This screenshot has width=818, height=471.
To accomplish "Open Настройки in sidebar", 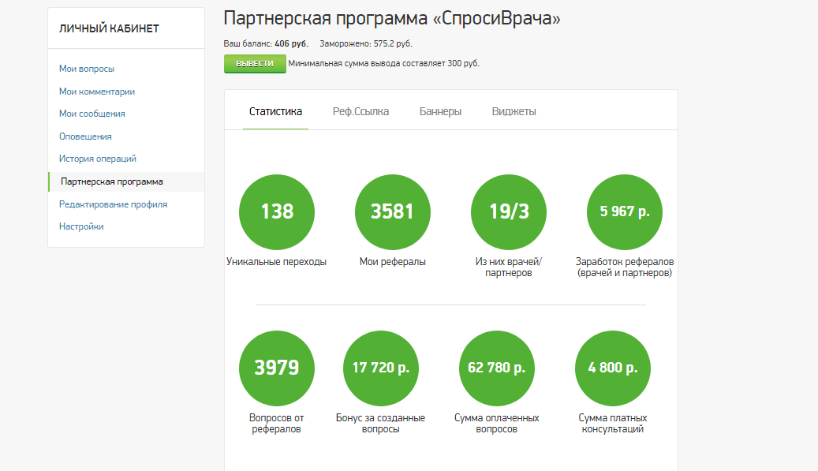I will 81,226.
